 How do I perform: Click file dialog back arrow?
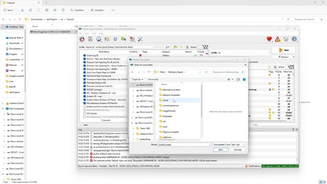(x=133, y=72)
